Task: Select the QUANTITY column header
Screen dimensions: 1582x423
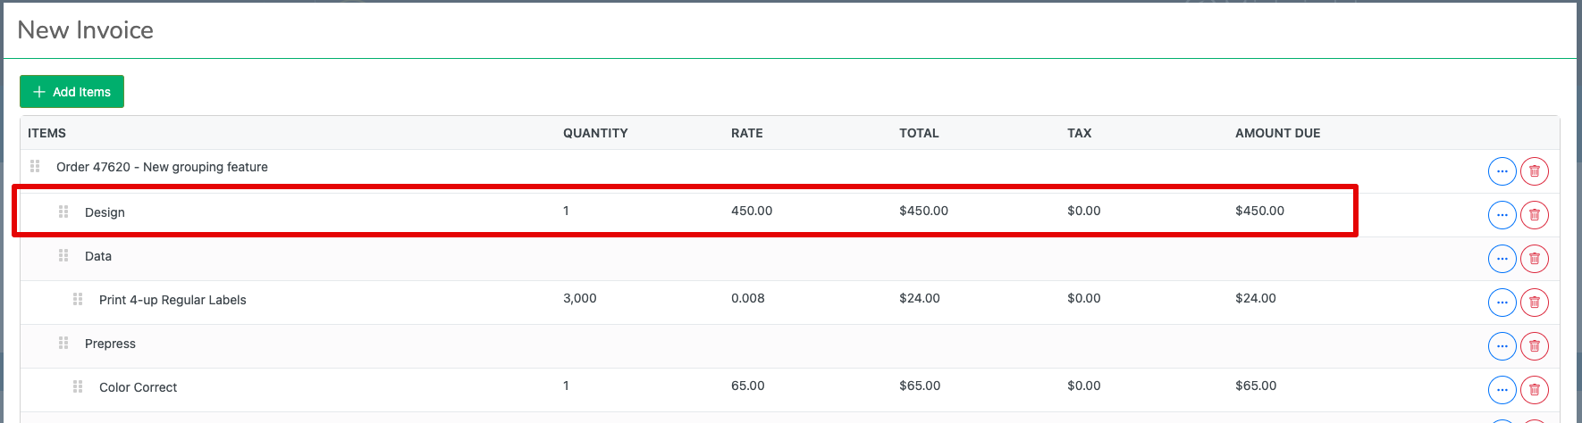Action: coord(595,133)
